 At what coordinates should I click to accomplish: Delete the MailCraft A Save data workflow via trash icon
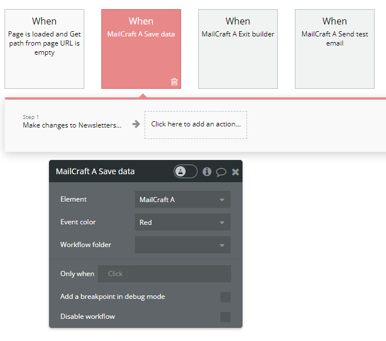[174, 81]
